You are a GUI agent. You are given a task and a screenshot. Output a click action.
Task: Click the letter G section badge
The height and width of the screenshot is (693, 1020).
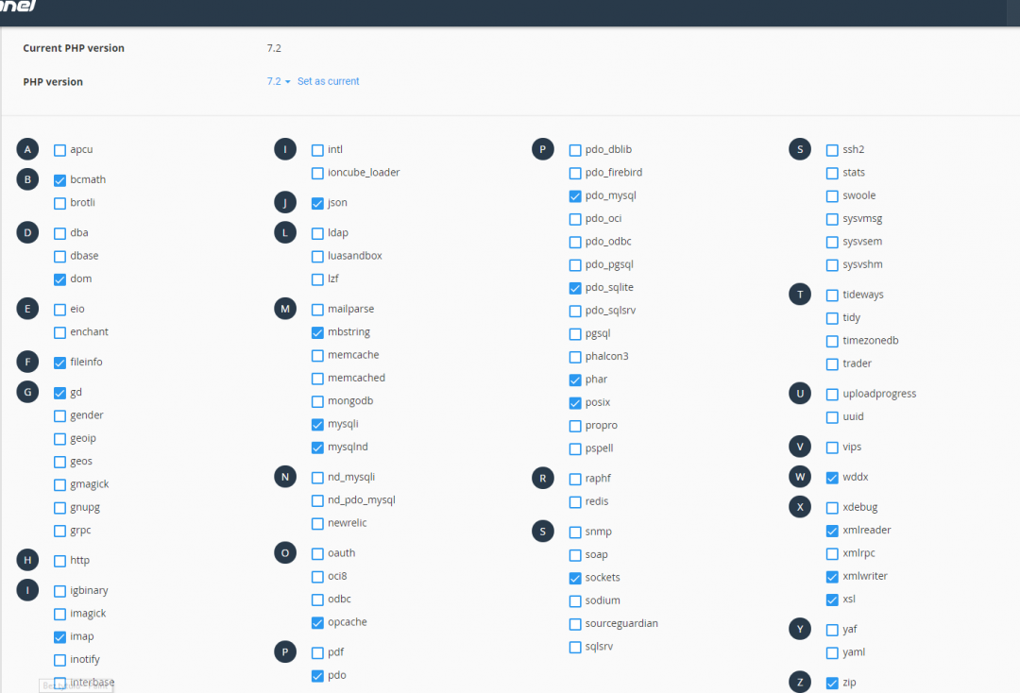coord(28,393)
